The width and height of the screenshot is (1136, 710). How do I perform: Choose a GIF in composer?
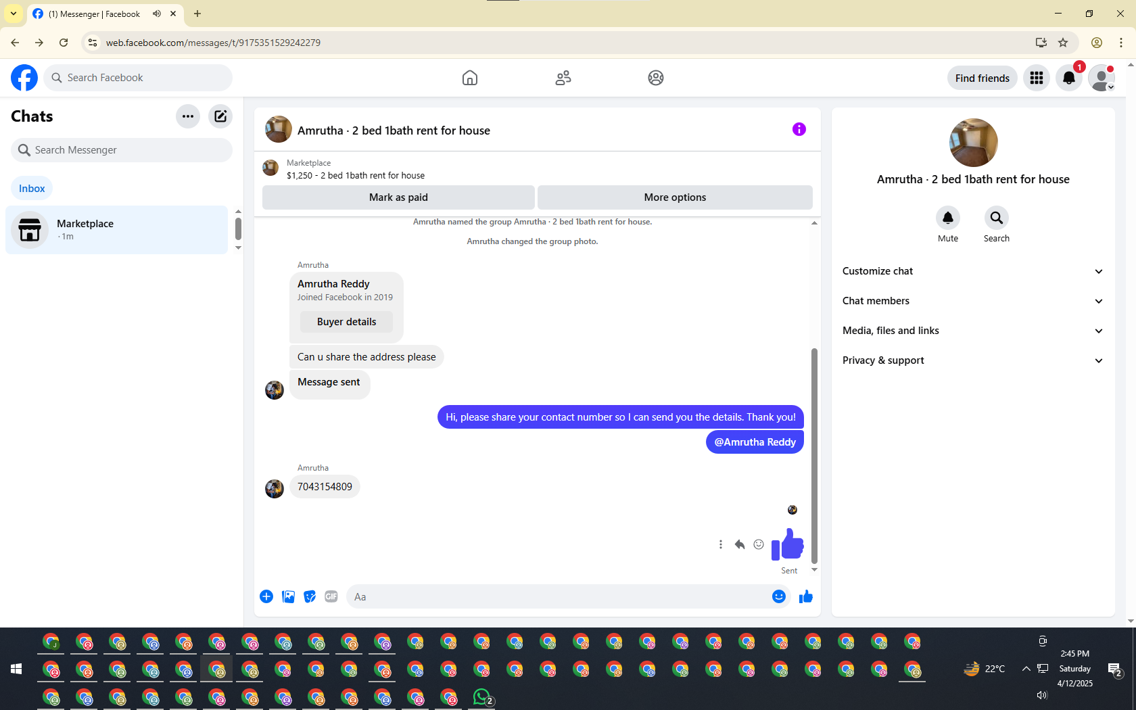click(331, 596)
